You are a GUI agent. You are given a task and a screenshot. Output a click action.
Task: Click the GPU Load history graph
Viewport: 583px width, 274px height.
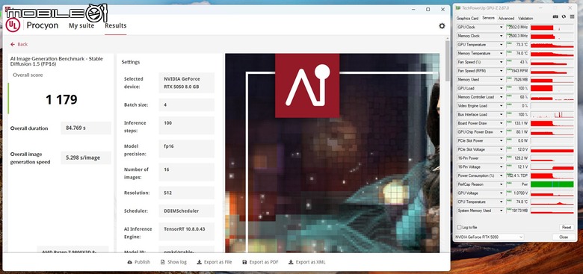point(552,88)
